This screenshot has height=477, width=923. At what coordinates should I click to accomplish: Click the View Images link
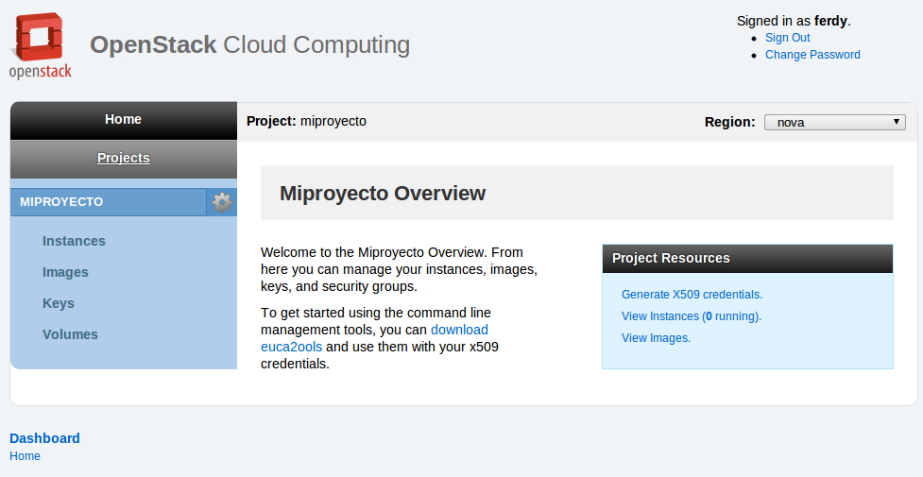click(657, 338)
